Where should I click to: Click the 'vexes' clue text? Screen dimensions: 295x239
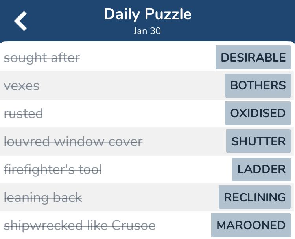coord(22,86)
